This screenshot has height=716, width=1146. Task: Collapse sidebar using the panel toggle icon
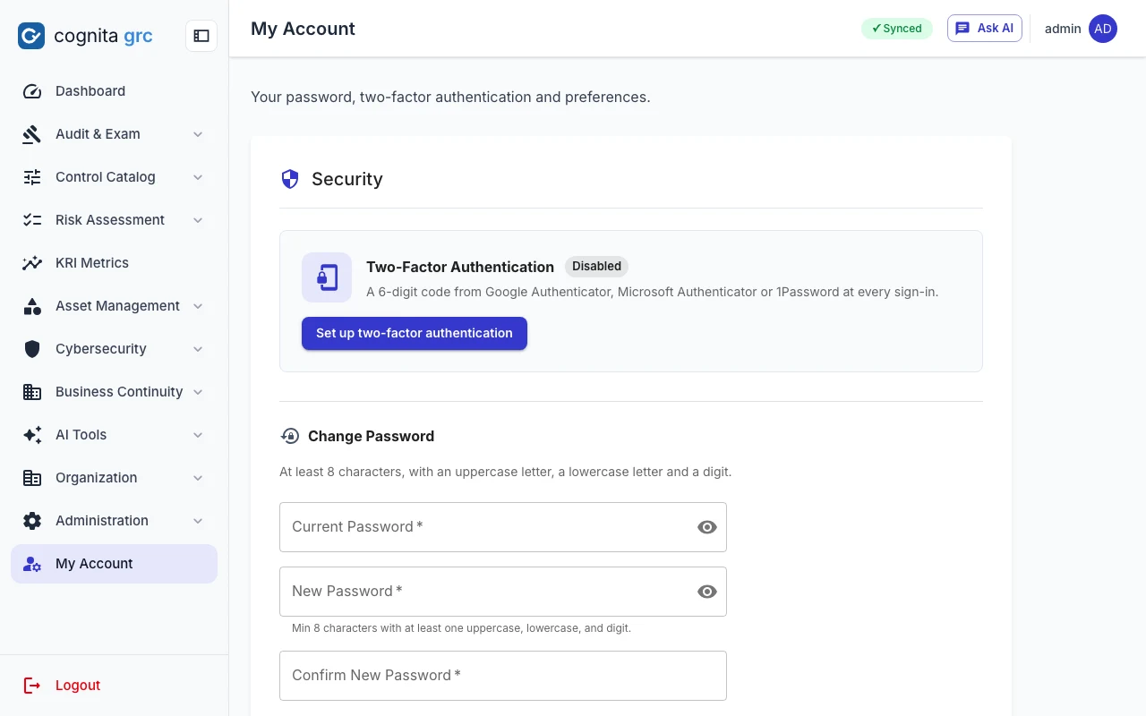click(x=201, y=36)
